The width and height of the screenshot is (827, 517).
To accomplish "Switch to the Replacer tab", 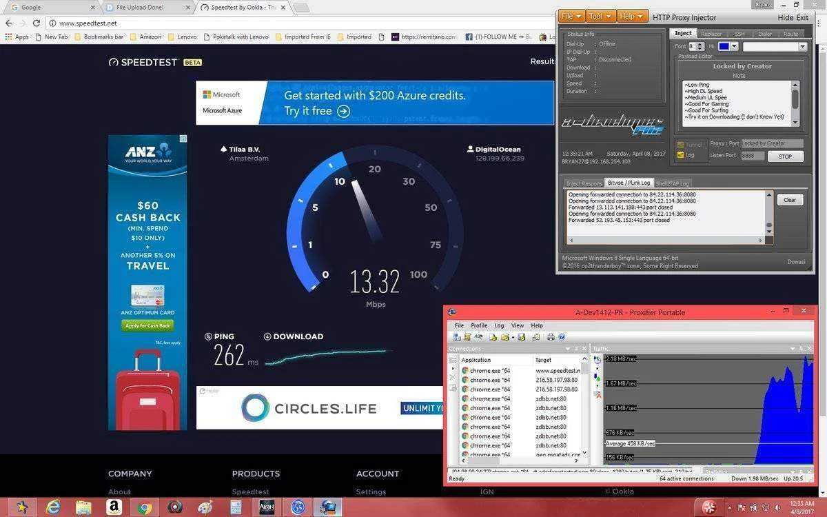I will click(x=711, y=33).
